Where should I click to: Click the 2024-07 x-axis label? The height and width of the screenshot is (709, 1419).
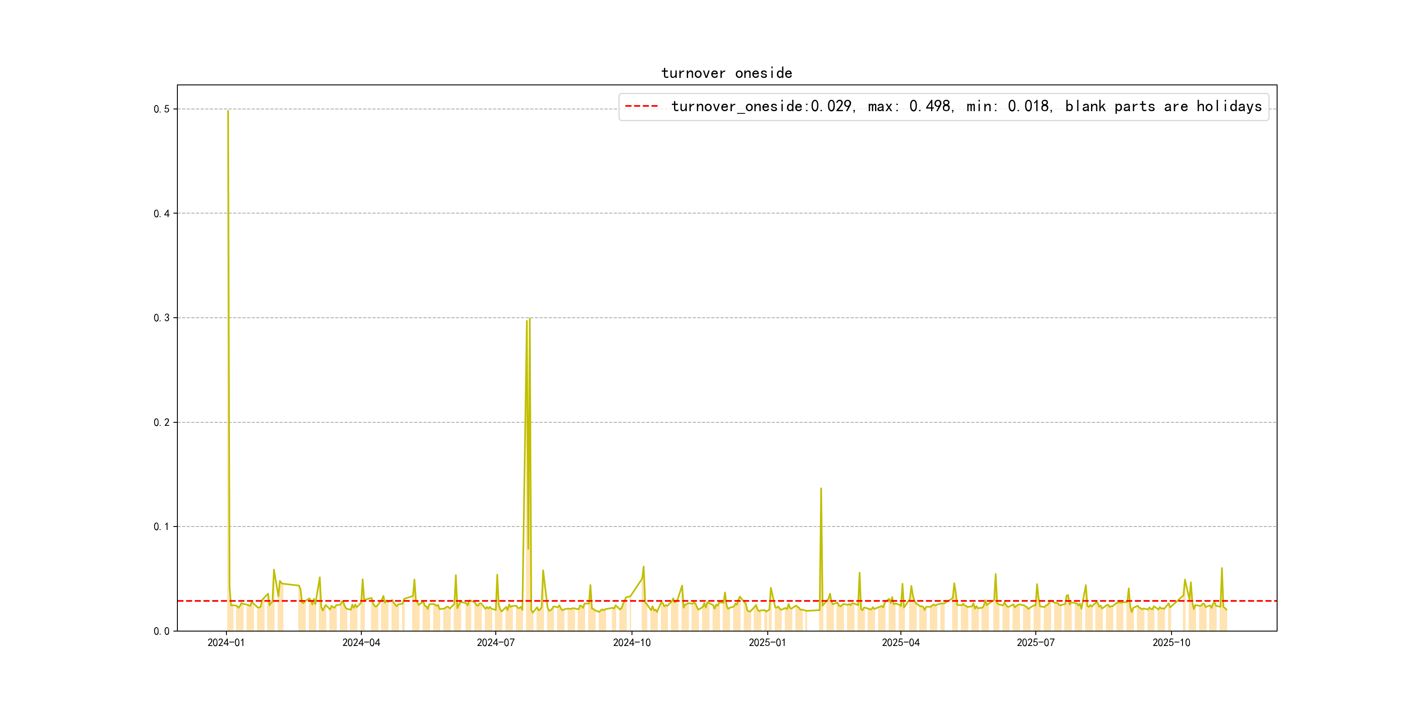[495, 643]
